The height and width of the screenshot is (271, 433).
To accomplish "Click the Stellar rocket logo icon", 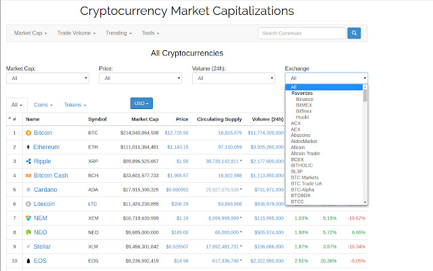I will click(x=28, y=247).
